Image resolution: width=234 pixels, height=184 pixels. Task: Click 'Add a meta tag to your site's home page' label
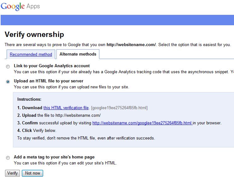[x=54, y=157]
